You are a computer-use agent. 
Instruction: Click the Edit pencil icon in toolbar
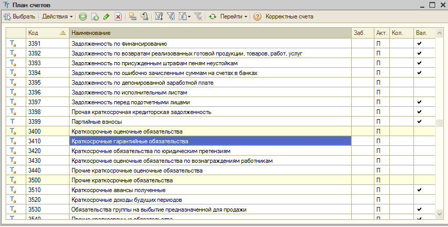point(107,17)
